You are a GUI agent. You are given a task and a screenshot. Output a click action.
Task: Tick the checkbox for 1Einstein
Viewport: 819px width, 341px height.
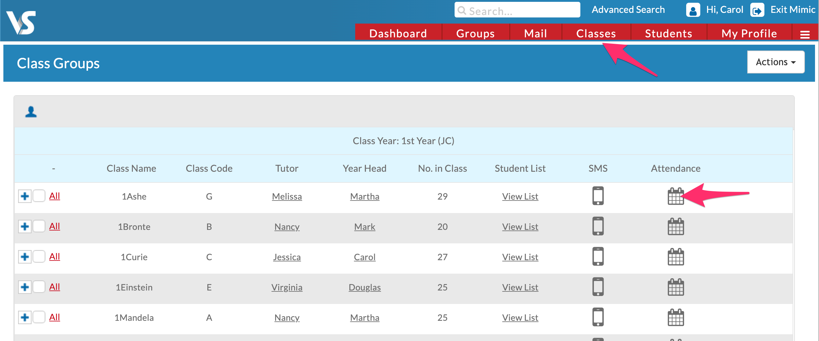[39, 287]
